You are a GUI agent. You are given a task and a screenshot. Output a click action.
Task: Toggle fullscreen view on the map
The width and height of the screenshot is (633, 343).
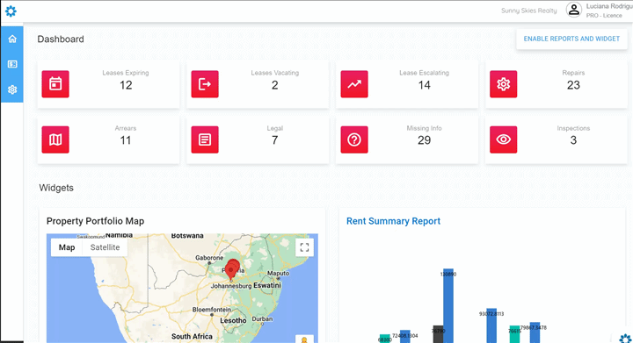tap(304, 247)
